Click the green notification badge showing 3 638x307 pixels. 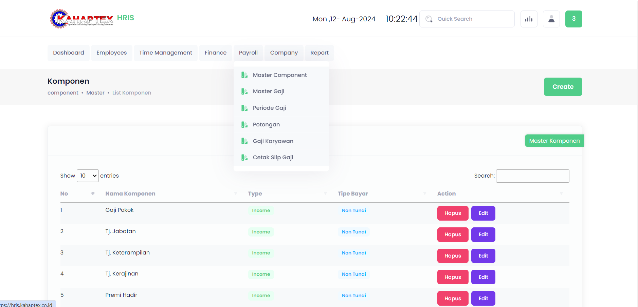(573, 19)
